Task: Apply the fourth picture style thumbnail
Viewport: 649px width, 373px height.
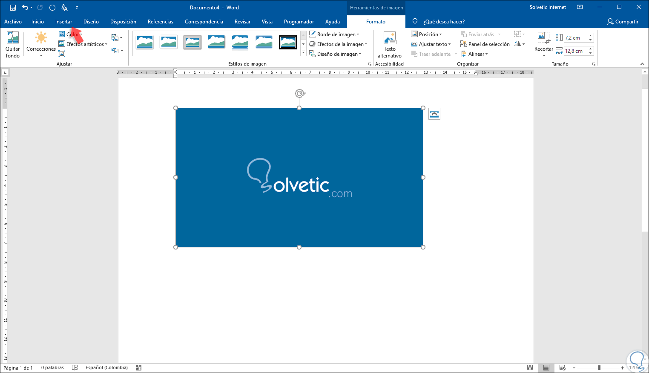Action: tap(216, 42)
